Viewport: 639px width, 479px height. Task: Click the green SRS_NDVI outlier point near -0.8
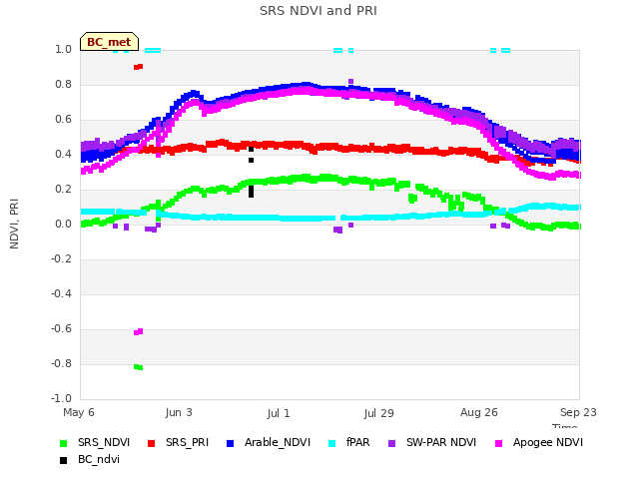pyautogui.click(x=138, y=367)
